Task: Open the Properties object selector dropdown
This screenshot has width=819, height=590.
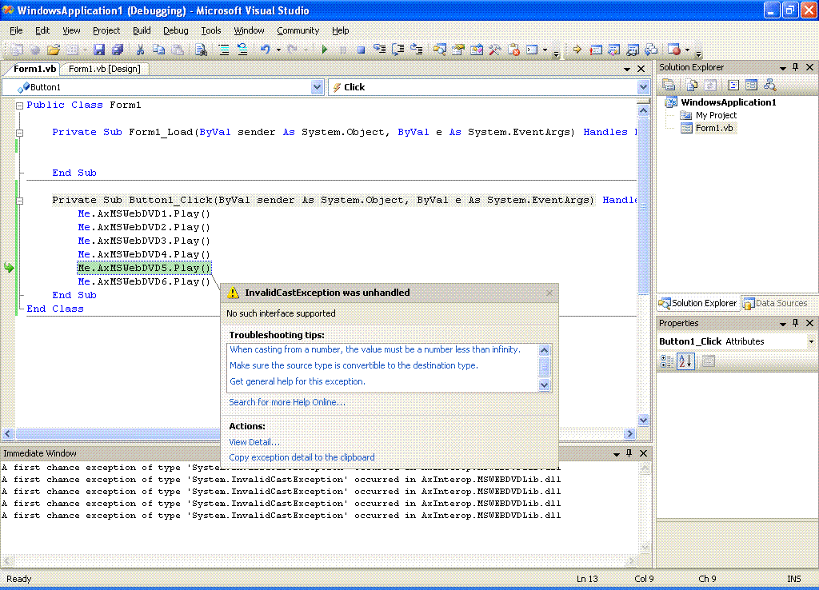Action: pyautogui.click(x=811, y=341)
